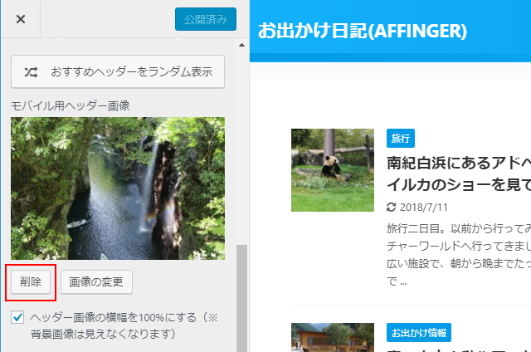The image size is (531, 352).
Task: Open the 南紀白浜にあるアド post title
Action: coord(459,174)
